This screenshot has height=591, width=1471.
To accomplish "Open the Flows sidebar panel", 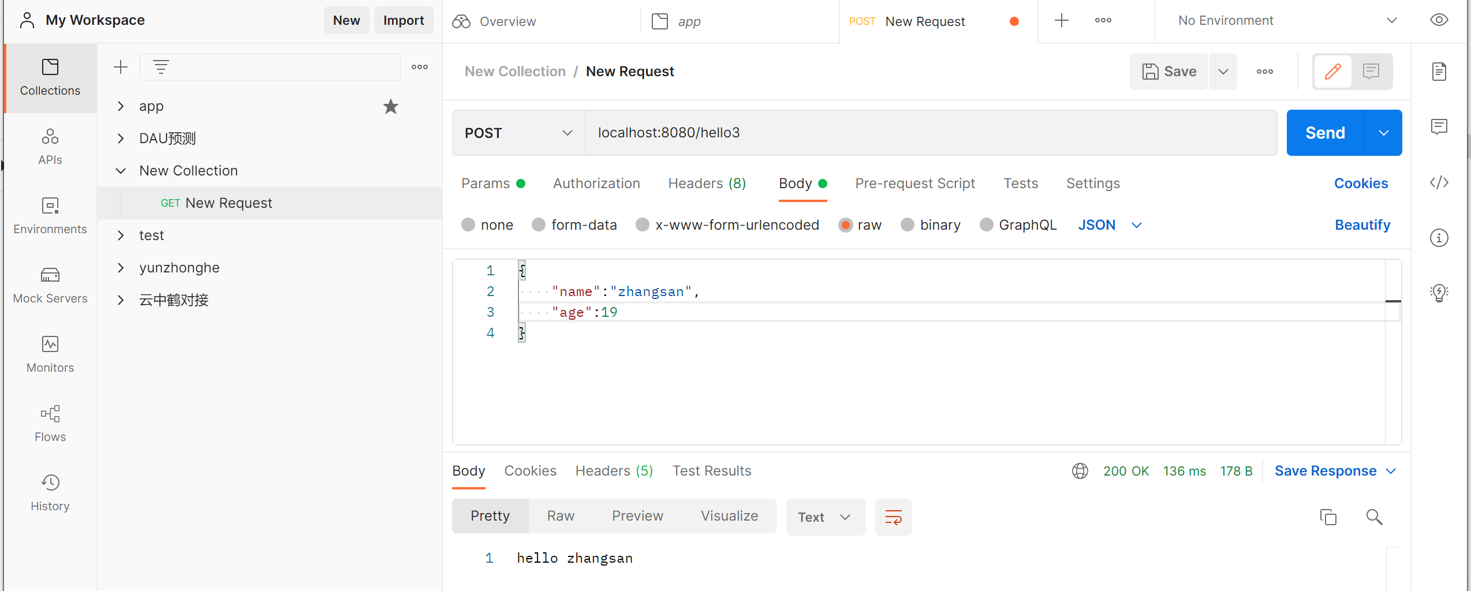I will click(50, 424).
